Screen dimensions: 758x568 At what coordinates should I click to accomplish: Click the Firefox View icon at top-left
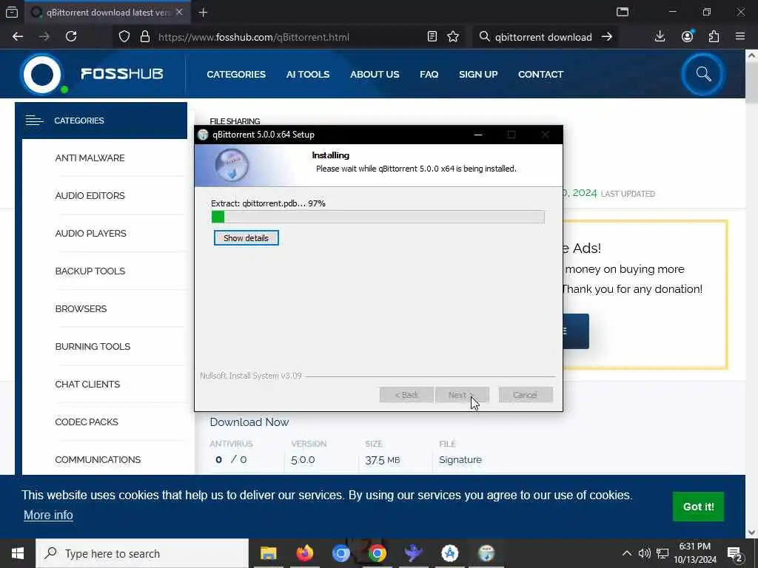pos(12,13)
